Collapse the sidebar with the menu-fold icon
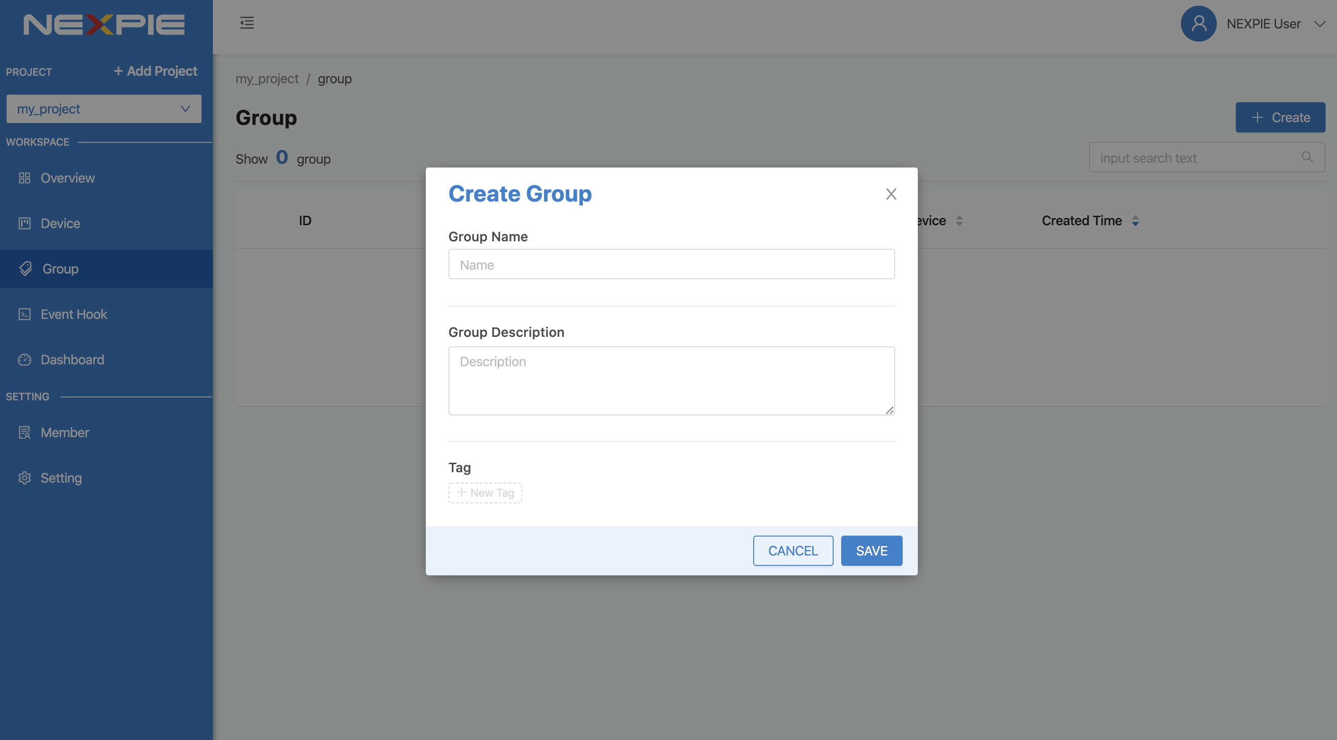The height and width of the screenshot is (740, 1337). point(246,22)
